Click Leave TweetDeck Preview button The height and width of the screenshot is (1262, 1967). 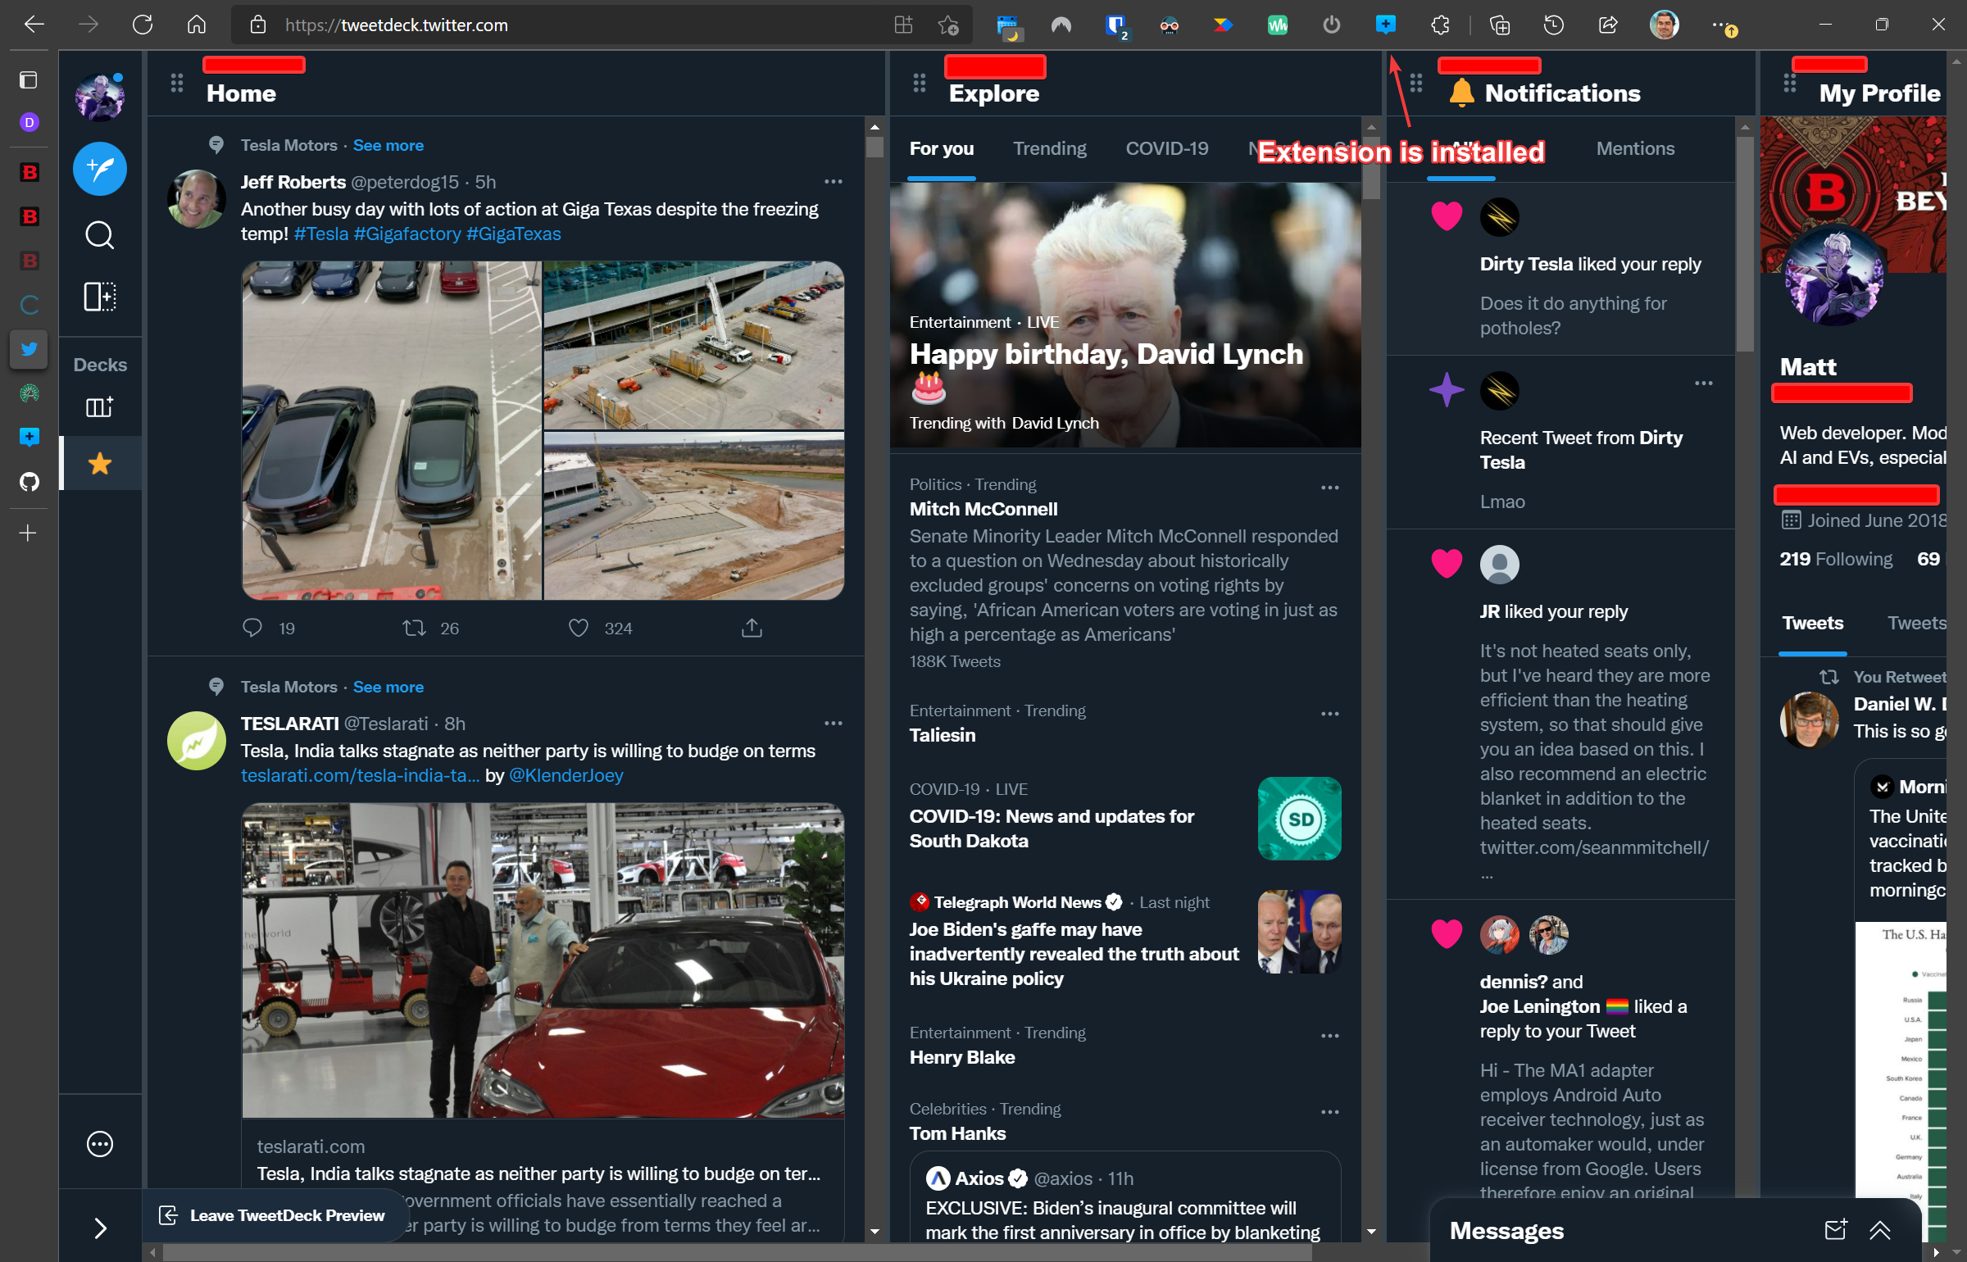274,1215
